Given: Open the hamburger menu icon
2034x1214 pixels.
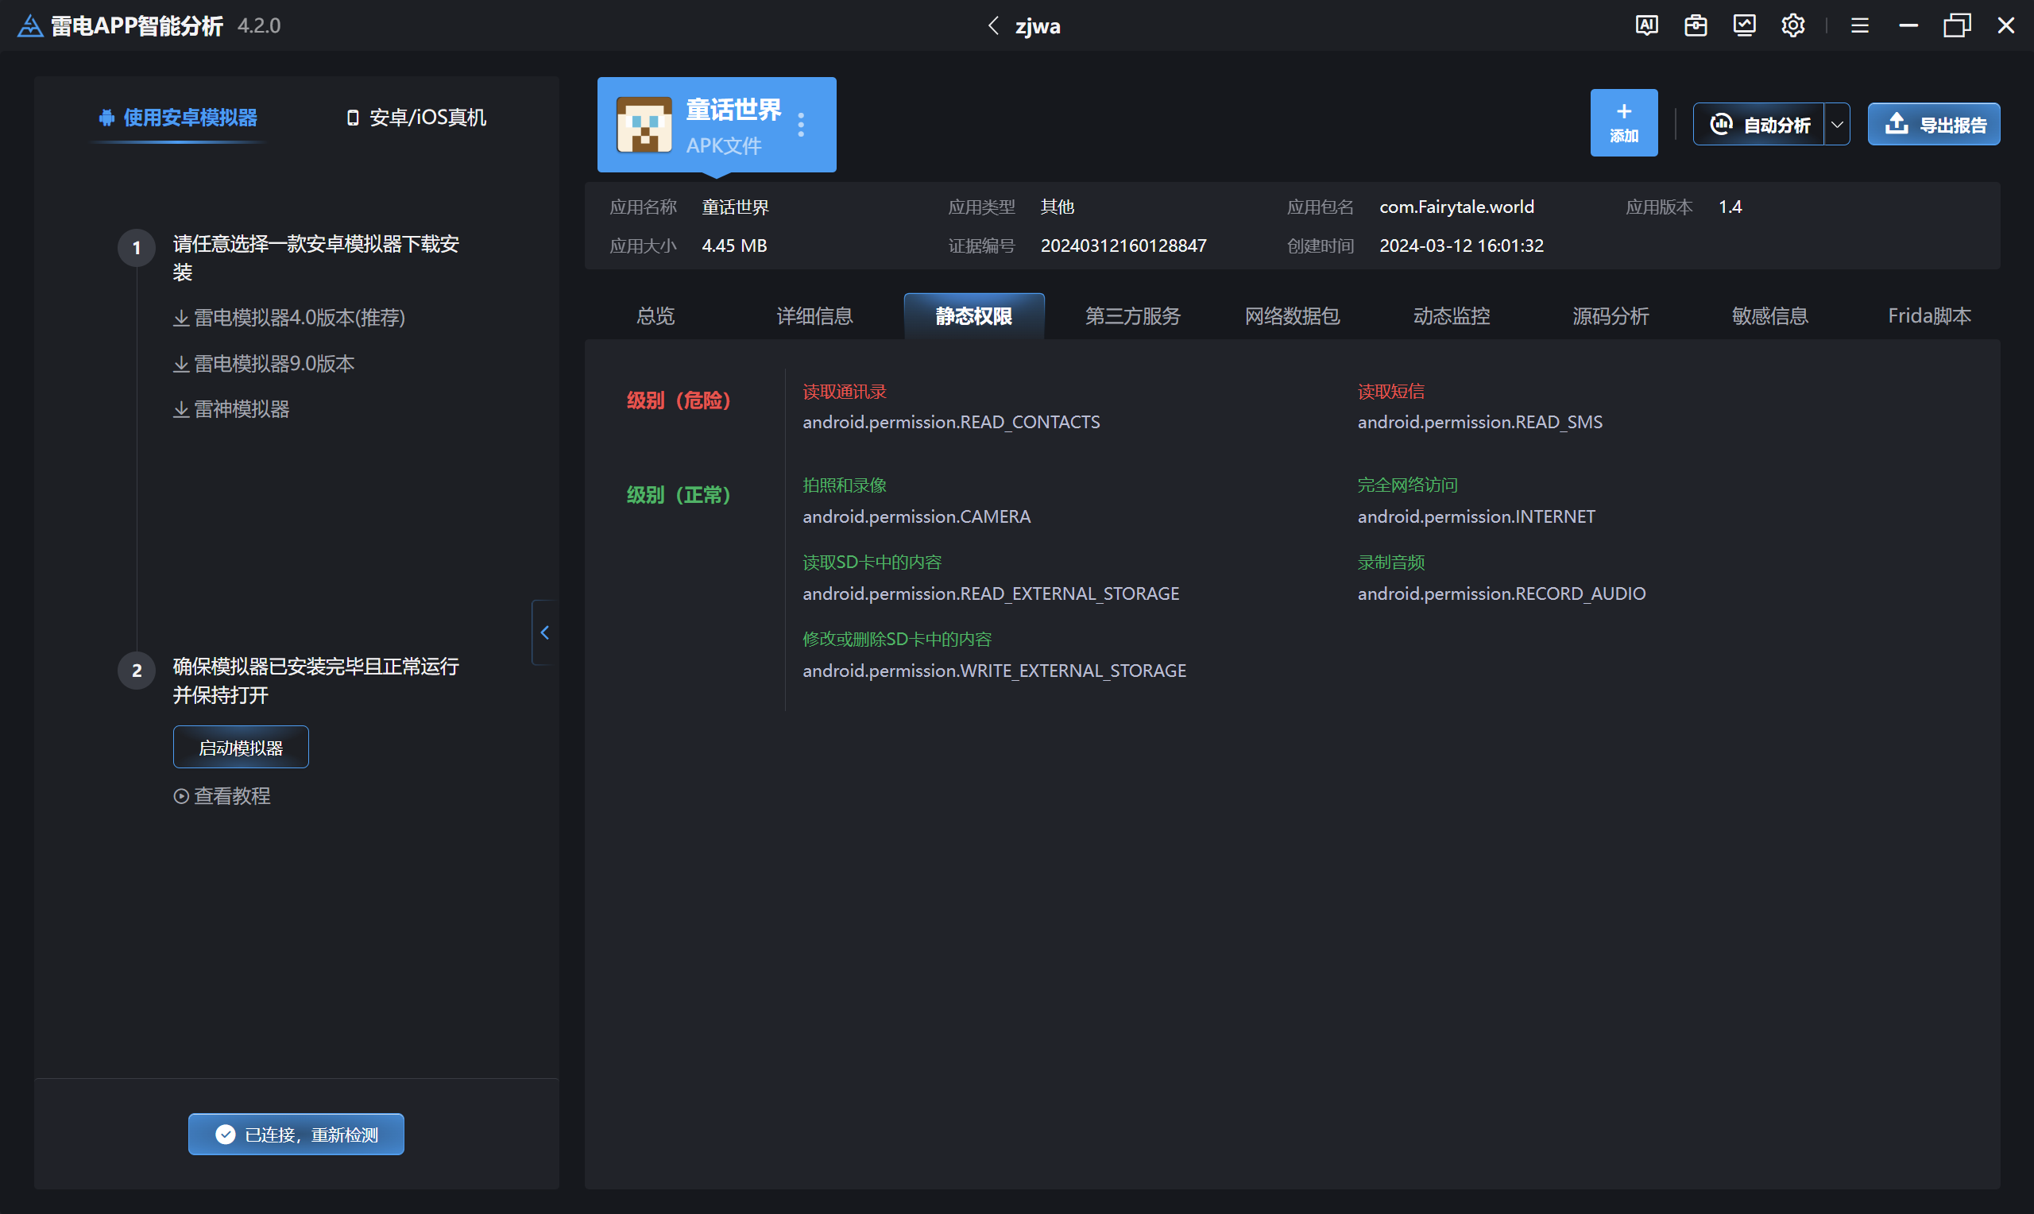Looking at the screenshot, I should click(x=1860, y=25).
